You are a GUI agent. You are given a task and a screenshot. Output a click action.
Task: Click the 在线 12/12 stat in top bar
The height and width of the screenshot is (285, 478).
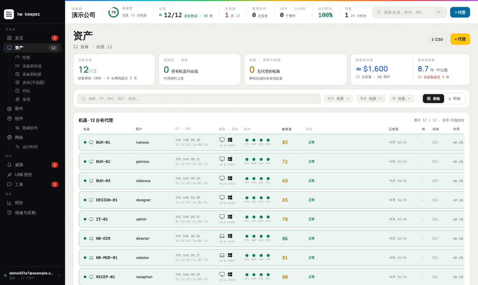tap(186, 12)
